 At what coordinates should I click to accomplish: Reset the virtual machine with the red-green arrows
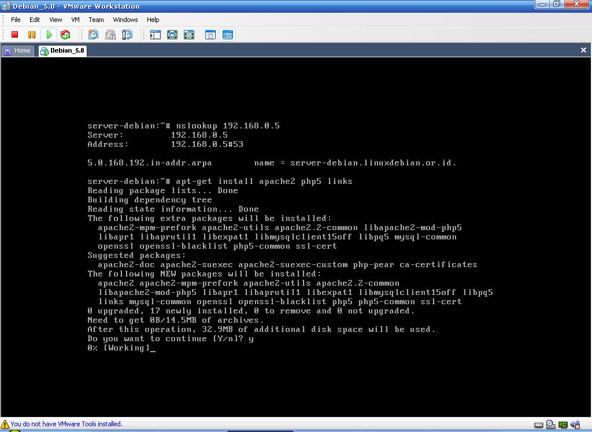tap(65, 35)
